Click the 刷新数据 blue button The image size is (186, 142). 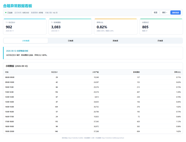(x=175, y=13)
